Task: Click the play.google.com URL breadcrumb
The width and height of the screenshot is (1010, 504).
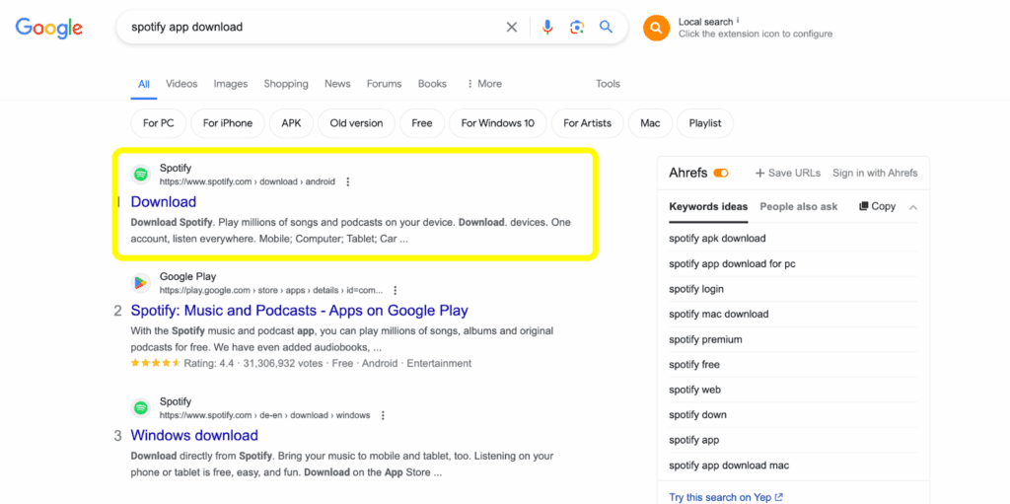Action: pyautogui.click(x=271, y=290)
